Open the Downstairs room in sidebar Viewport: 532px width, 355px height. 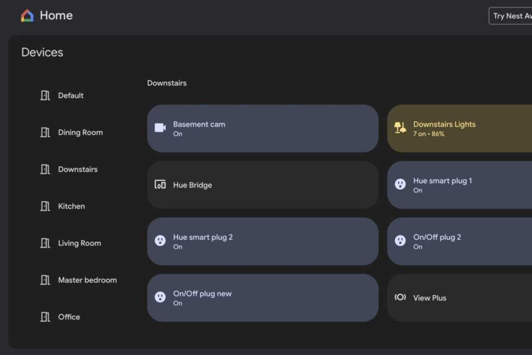[x=77, y=169]
